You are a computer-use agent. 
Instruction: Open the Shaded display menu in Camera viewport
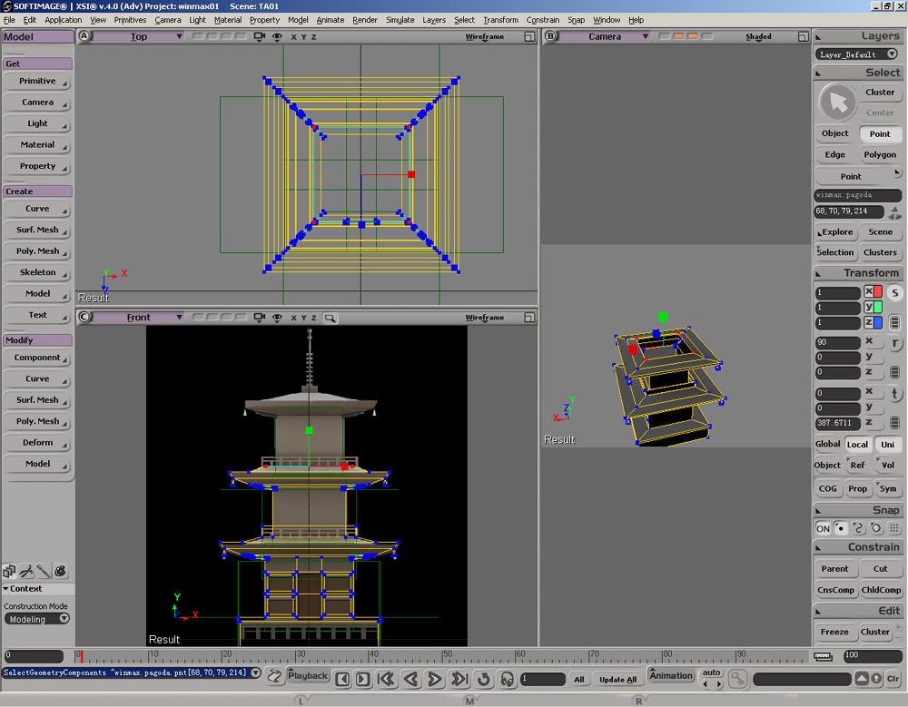pyautogui.click(x=758, y=36)
